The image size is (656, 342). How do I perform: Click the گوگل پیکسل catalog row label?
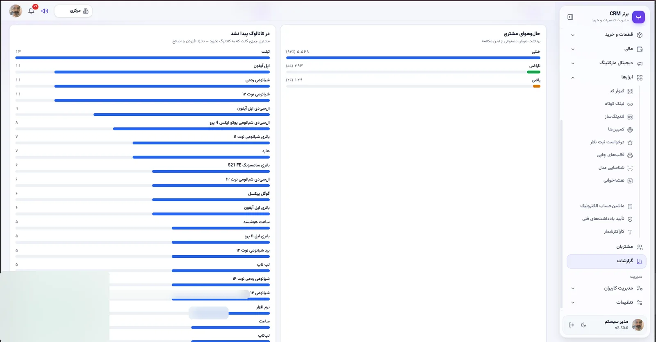[259, 193]
